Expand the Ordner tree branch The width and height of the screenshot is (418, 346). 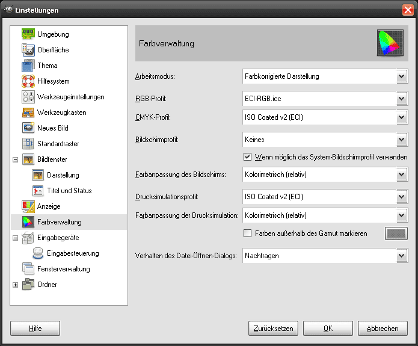tap(16, 285)
